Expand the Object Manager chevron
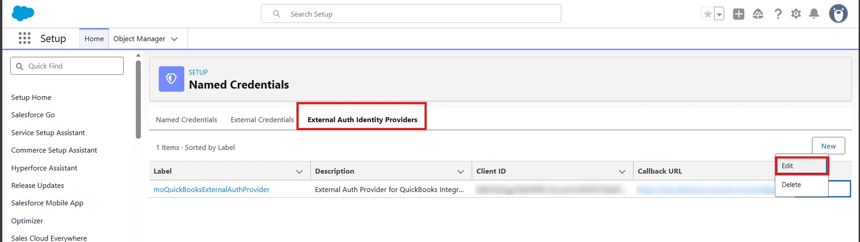 tap(174, 39)
